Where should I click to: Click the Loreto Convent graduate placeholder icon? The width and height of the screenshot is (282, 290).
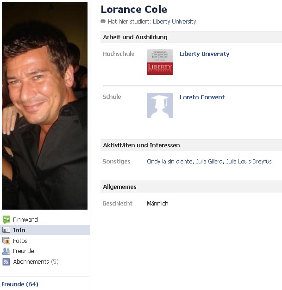click(x=160, y=105)
